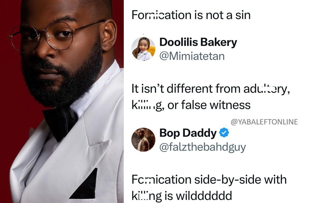Click the word "wildddddd" in the reply
The height and width of the screenshot is (203, 311).
pos(204,196)
